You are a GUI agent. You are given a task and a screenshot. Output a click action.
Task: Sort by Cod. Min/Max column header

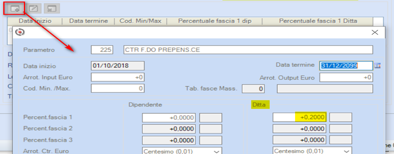click(x=141, y=21)
